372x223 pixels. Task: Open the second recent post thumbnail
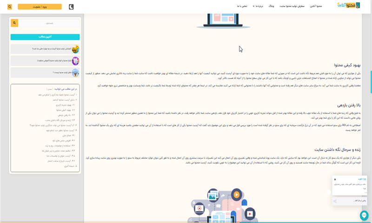click(75, 61)
